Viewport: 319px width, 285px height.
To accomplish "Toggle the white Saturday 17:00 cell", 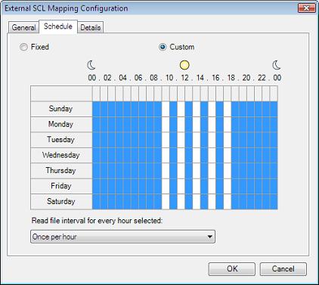I will pyautogui.click(x=228, y=202).
